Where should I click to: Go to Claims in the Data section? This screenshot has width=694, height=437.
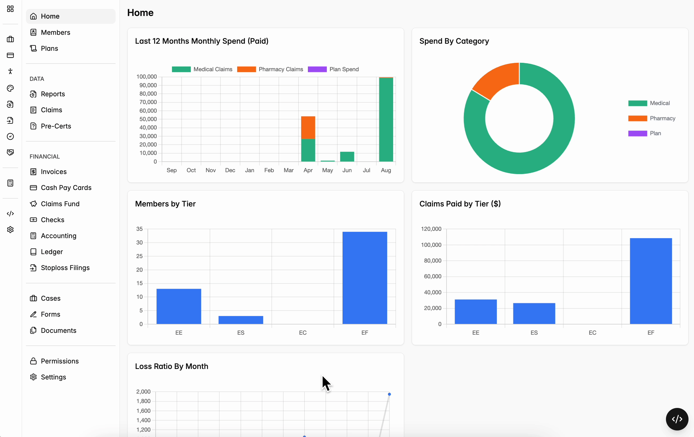52,110
